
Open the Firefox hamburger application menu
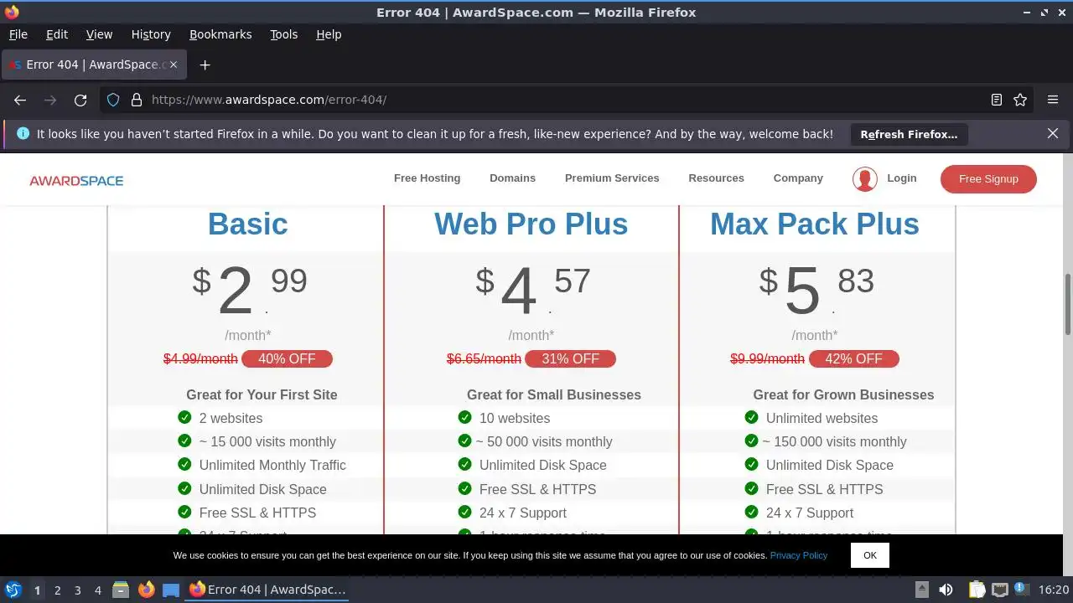(x=1053, y=100)
